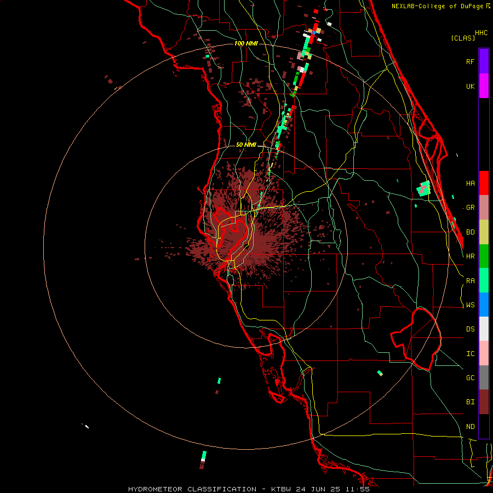Pick the RA light green legend swatch
493x493 pixels.
[x=484, y=280]
